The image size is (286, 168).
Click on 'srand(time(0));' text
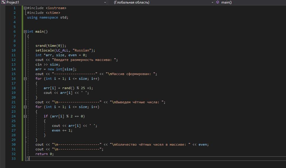point(51,46)
